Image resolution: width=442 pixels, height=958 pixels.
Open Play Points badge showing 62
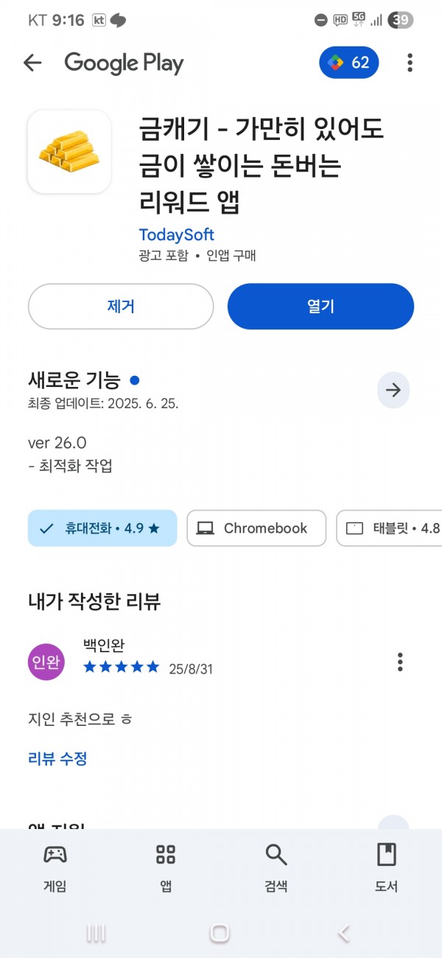[x=349, y=63]
